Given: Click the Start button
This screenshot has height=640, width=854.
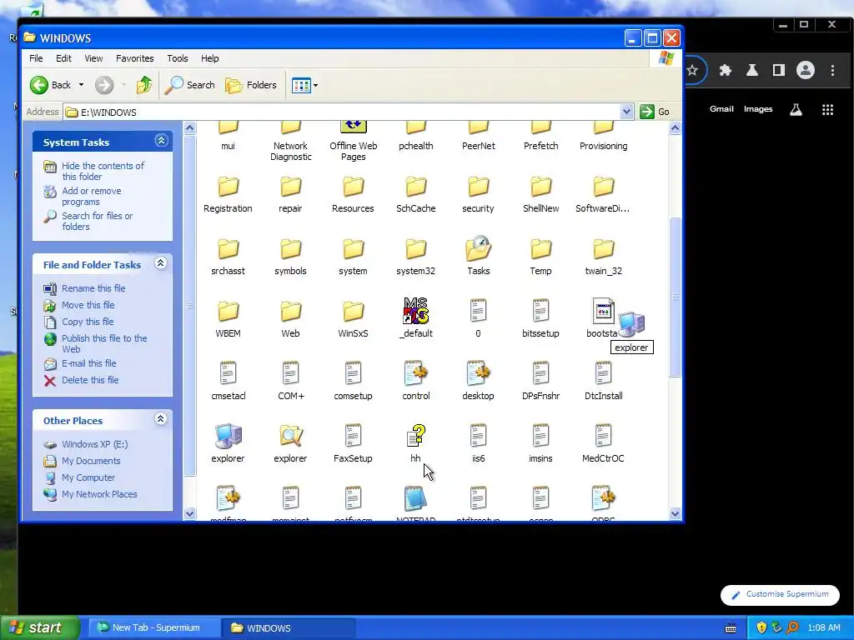Looking at the screenshot, I should (39, 628).
